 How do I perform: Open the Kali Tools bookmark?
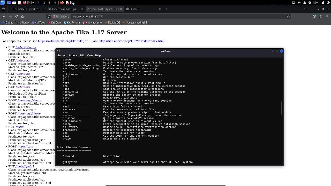(x=38, y=22)
